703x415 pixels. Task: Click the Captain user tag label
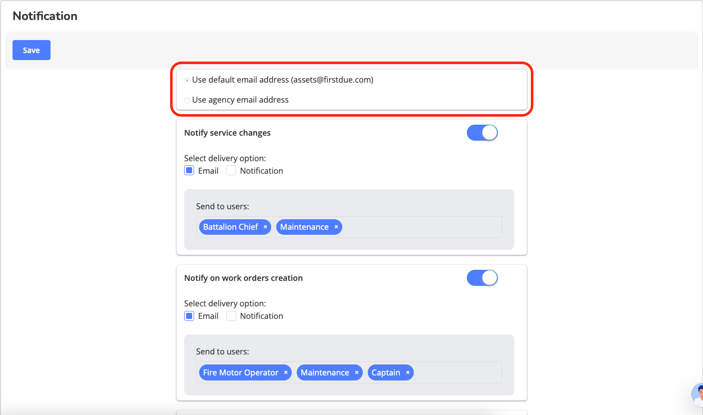pyautogui.click(x=386, y=372)
